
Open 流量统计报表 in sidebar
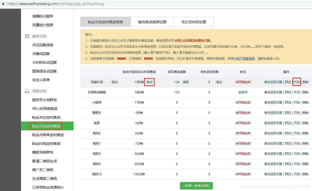43,25
